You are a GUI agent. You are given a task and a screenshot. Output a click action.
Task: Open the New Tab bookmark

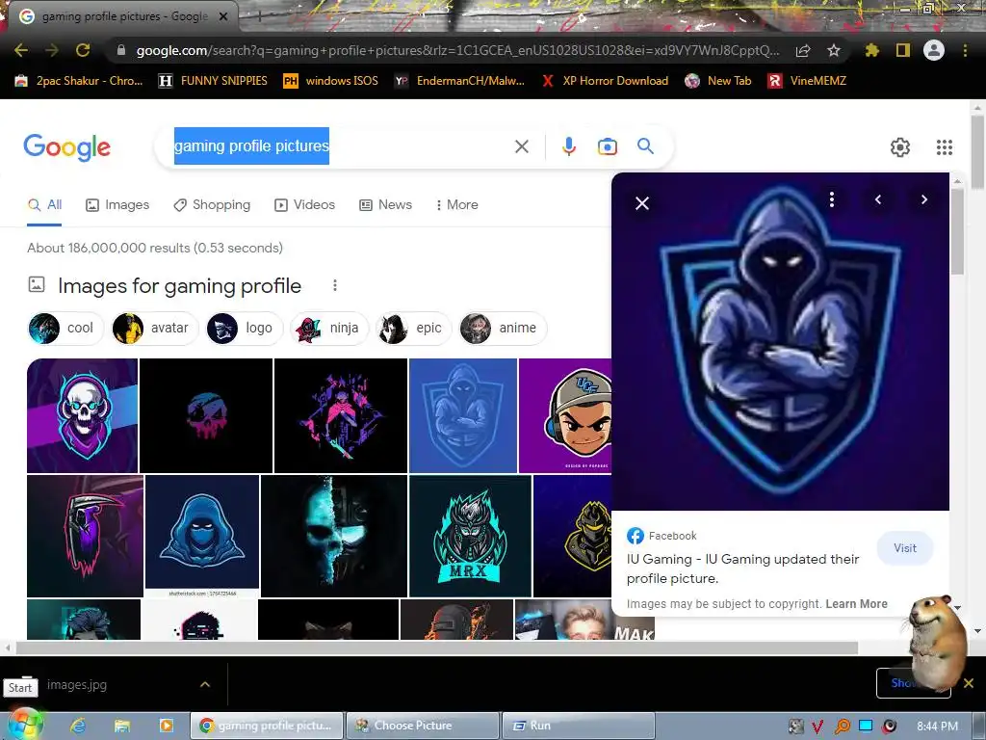pyautogui.click(x=718, y=81)
